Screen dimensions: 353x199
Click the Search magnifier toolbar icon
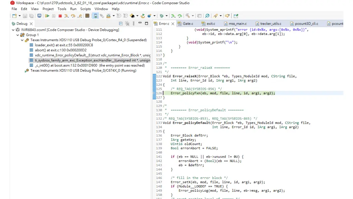click(207, 16)
